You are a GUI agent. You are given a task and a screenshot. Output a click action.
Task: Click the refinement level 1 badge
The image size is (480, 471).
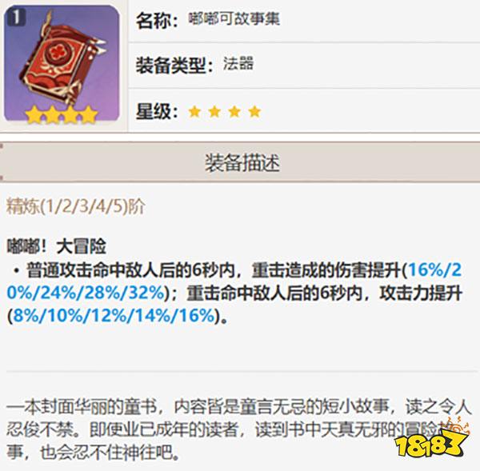tap(16, 17)
